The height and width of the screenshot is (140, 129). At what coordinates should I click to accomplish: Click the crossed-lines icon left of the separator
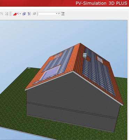[x=7, y=14]
